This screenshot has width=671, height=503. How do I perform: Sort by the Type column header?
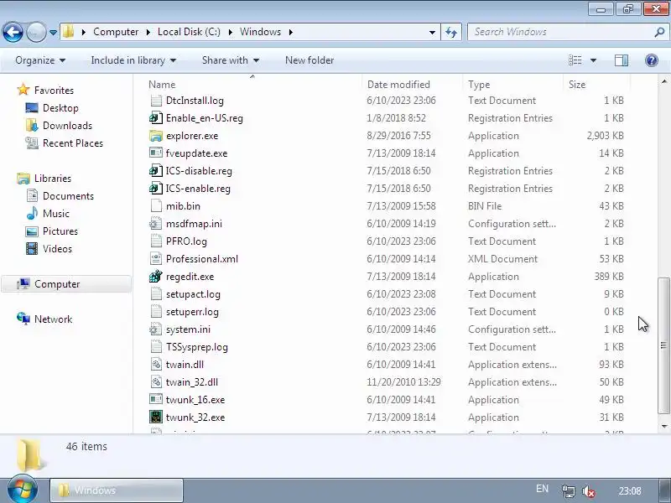click(x=513, y=85)
